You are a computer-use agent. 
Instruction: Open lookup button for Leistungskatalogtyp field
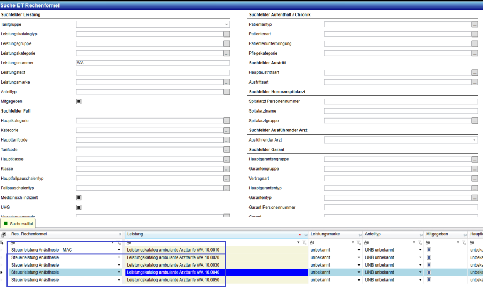(226, 34)
